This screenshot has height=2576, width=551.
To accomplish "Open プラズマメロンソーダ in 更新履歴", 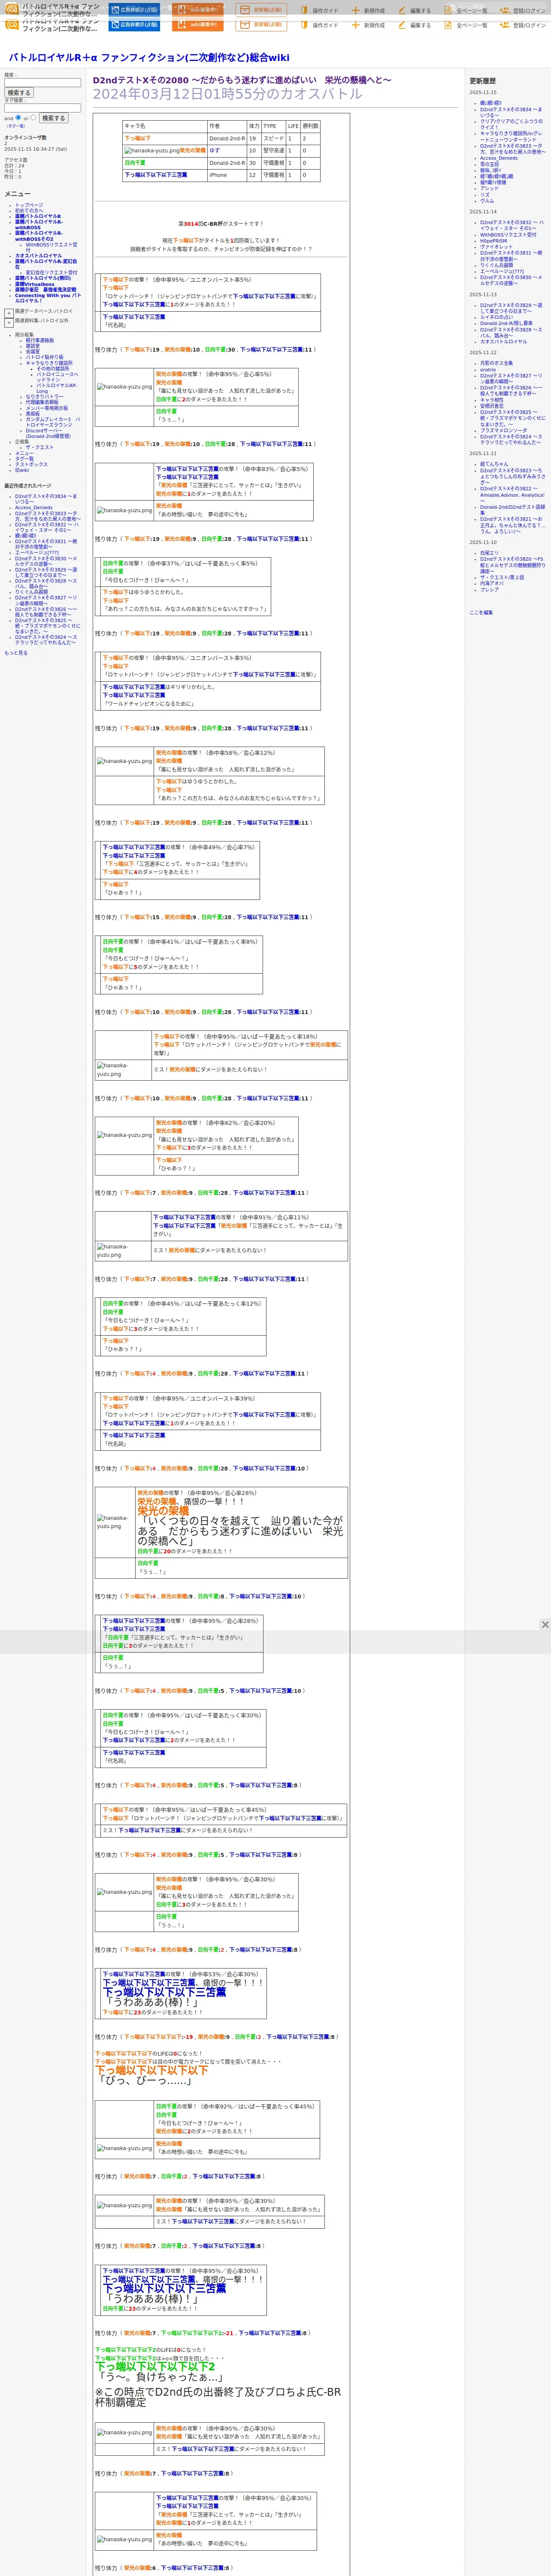I will [x=503, y=430].
